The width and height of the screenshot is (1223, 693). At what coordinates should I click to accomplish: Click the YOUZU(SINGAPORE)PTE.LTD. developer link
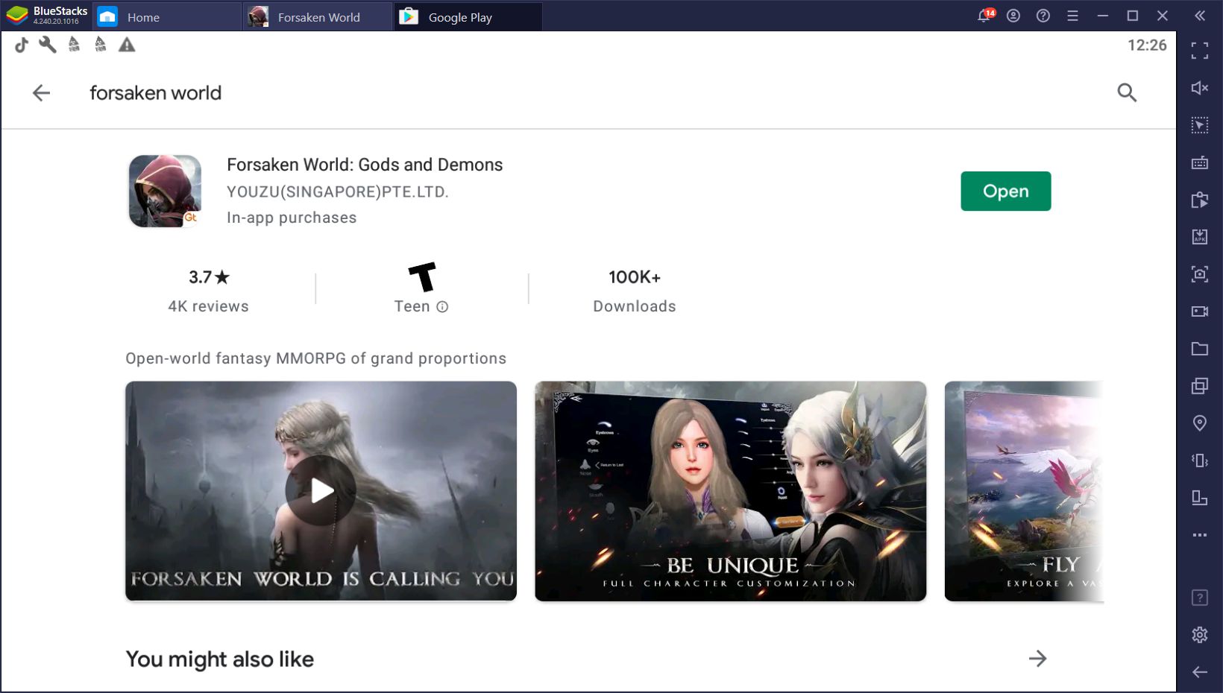[x=338, y=192]
